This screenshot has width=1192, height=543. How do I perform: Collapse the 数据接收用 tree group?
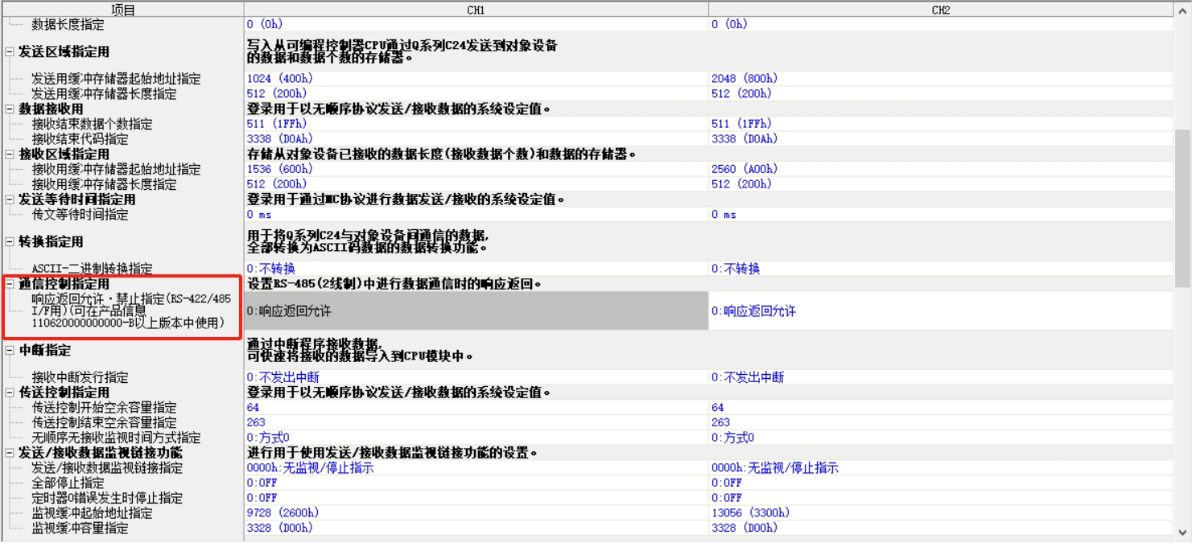pyautogui.click(x=10, y=109)
